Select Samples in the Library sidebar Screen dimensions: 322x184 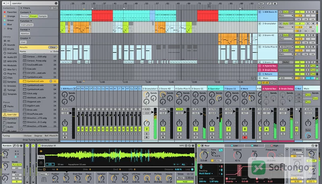[x=12, y=82]
